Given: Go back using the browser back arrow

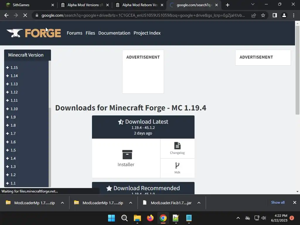Looking at the screenshot, I should pyautogui.click(x=6, y=15).
